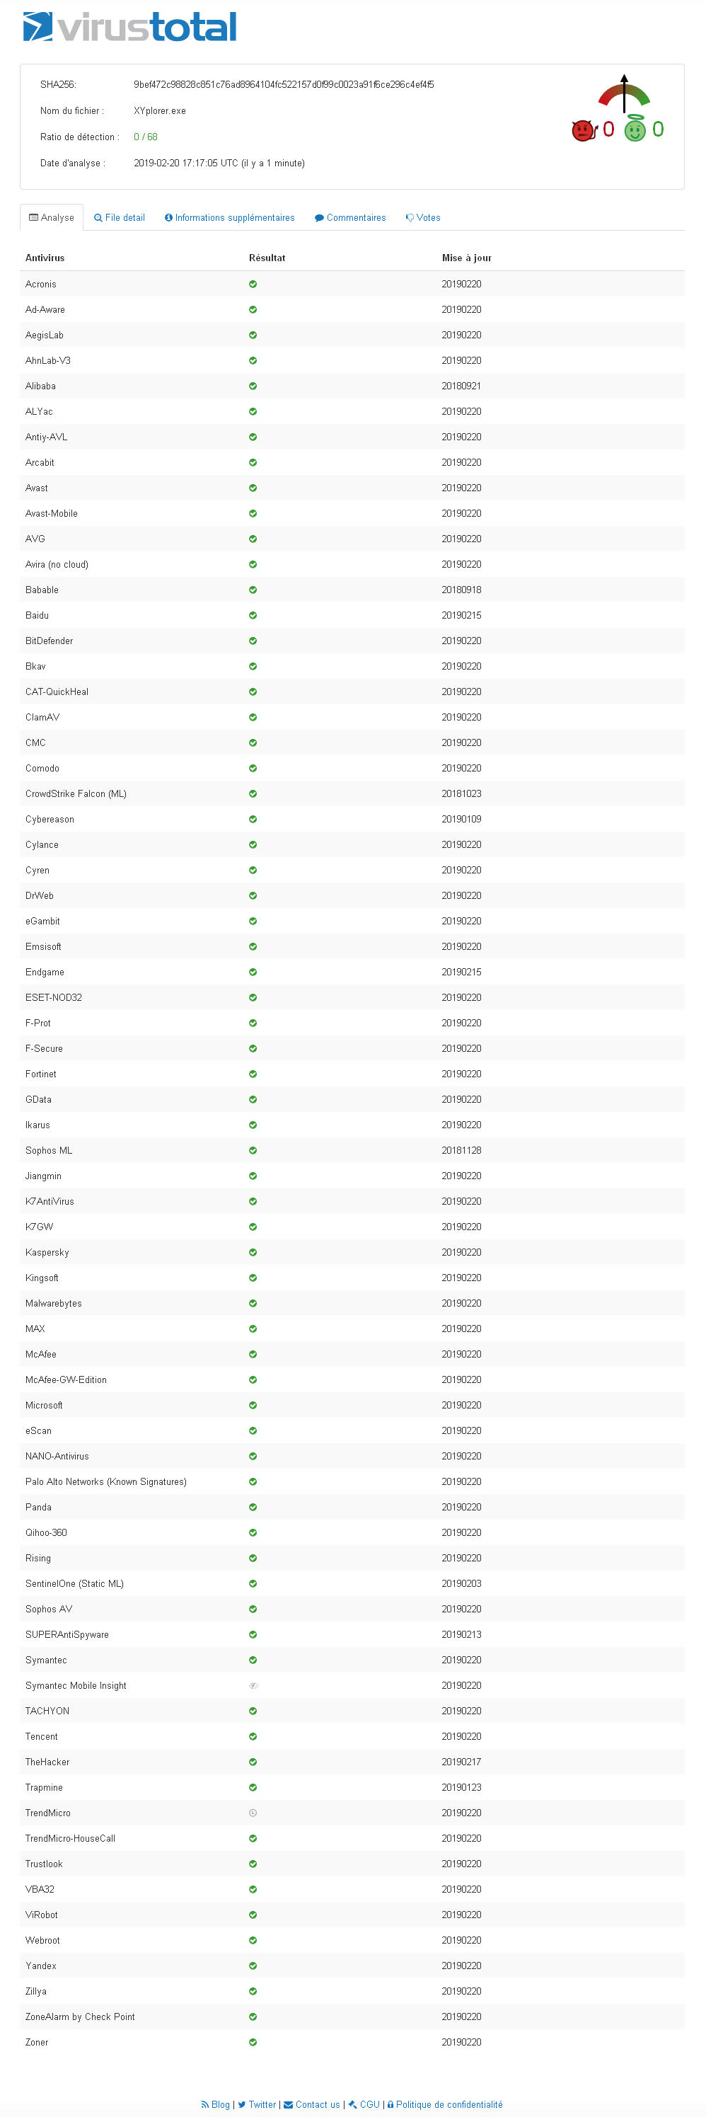The width and height of the screenshot is (706, 2117).
Task: Switch to the Votes tab
Action: tap(424, 218)
